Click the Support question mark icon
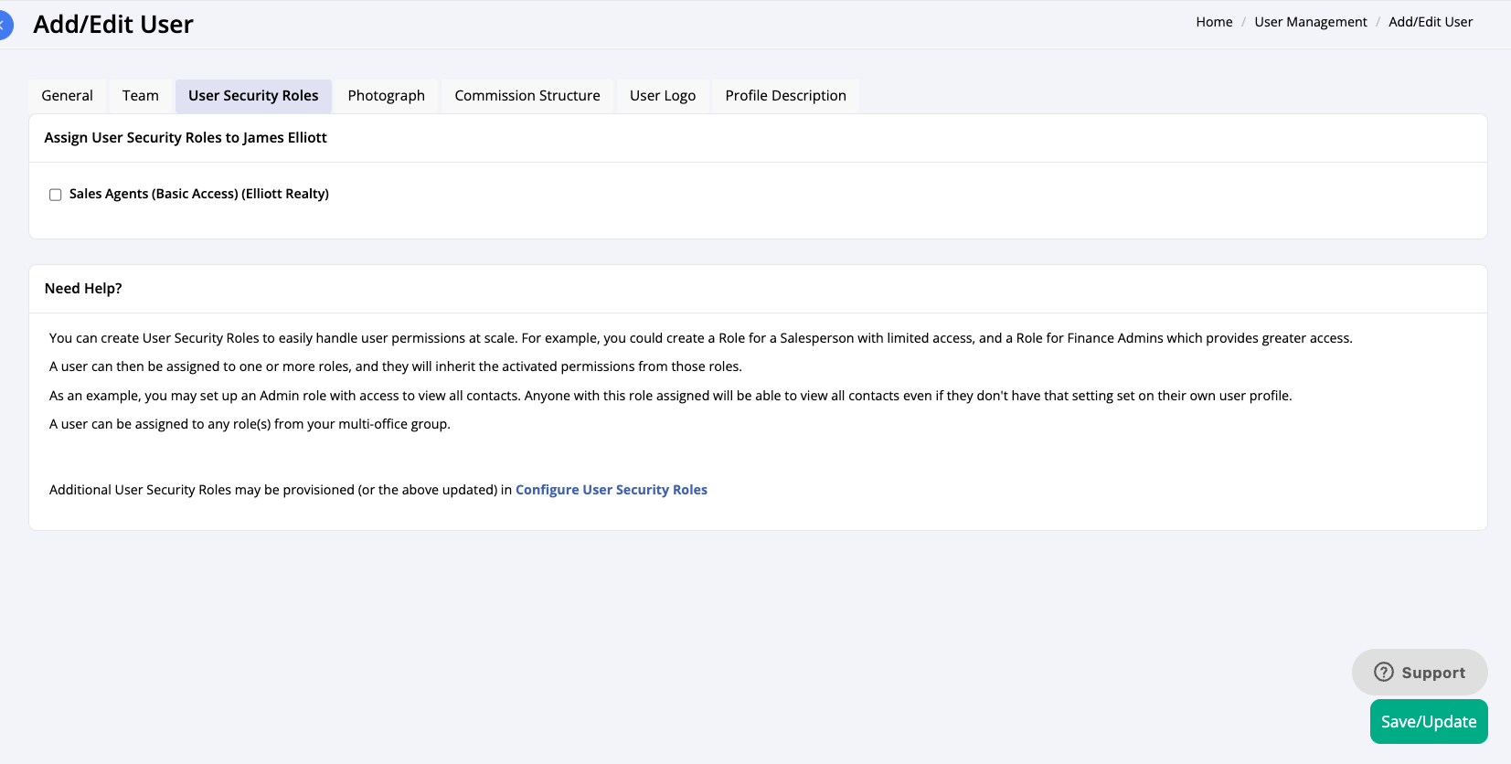1511x764 pixels. pyautogui.click(x=1384, y=673)
